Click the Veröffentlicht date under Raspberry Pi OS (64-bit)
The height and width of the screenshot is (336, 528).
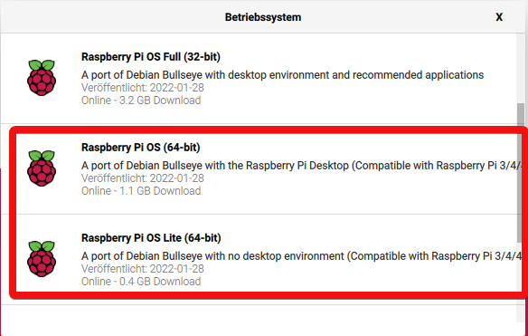point(143,178)
